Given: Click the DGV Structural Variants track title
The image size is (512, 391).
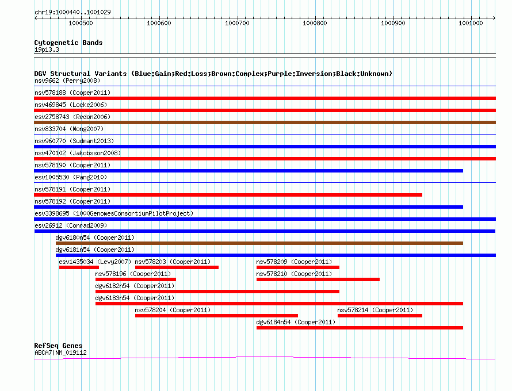Looking at the screenshot, I should click(213, 74).
